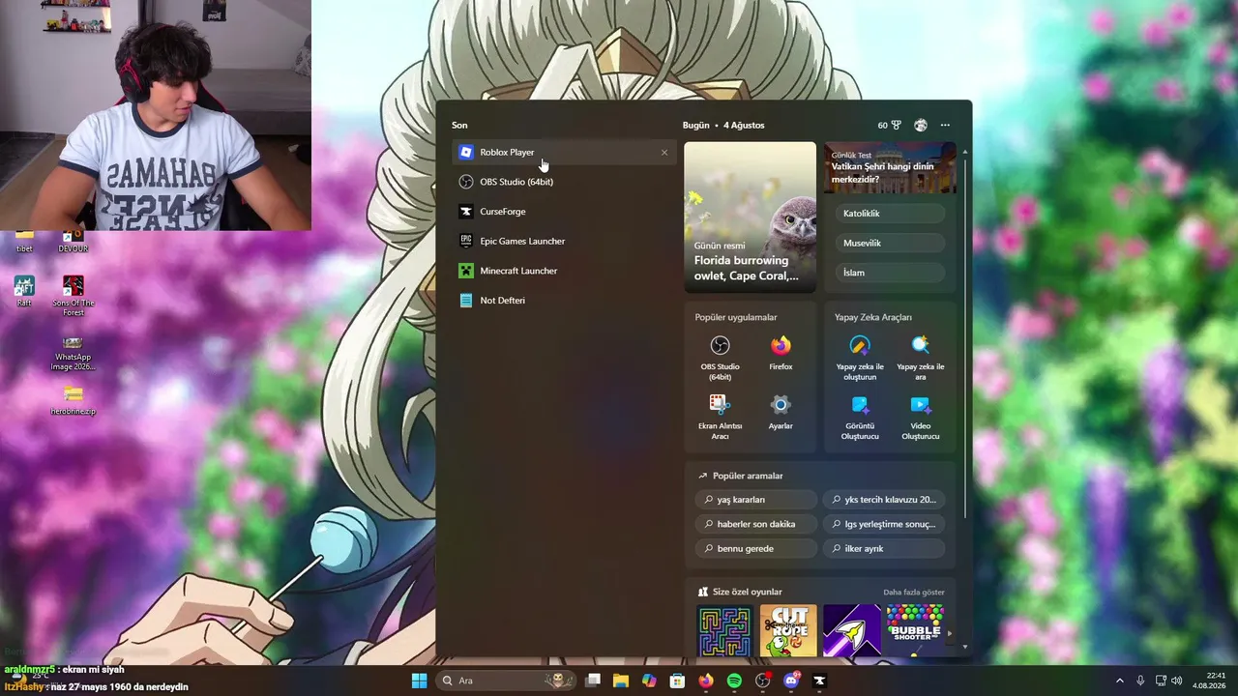Open File Explorer from taskbar

click(621, 681)
